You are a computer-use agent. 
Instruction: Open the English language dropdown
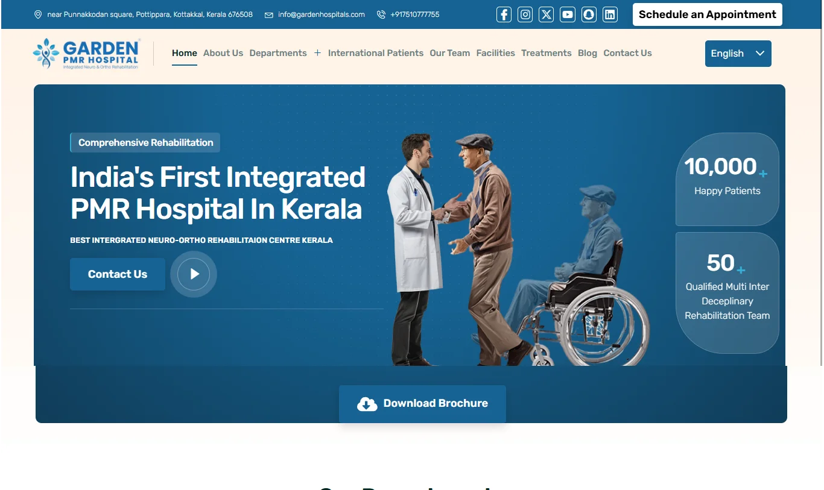pos(738,54)
